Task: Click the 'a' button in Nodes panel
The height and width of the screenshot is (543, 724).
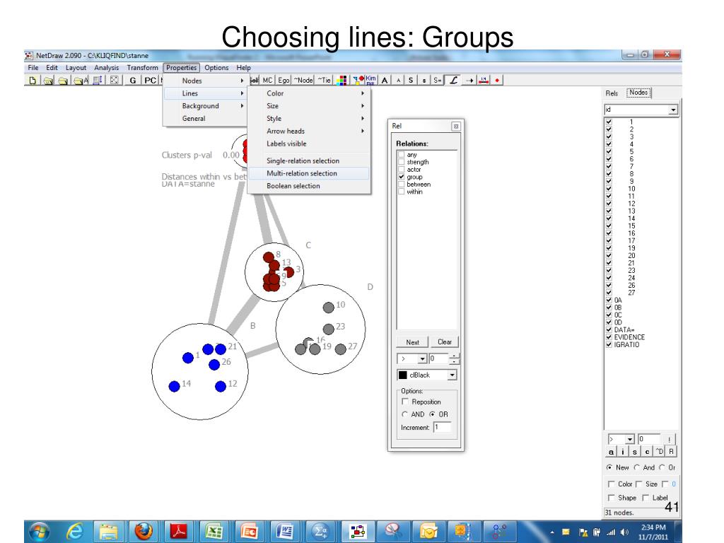Action: click(611, 452)
